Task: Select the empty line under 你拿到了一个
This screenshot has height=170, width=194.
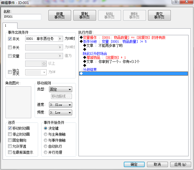Action: [x=134, y=66]
